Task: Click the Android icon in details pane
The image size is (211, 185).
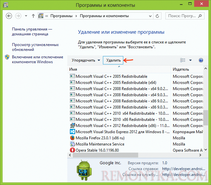Action: click(84, 170)
